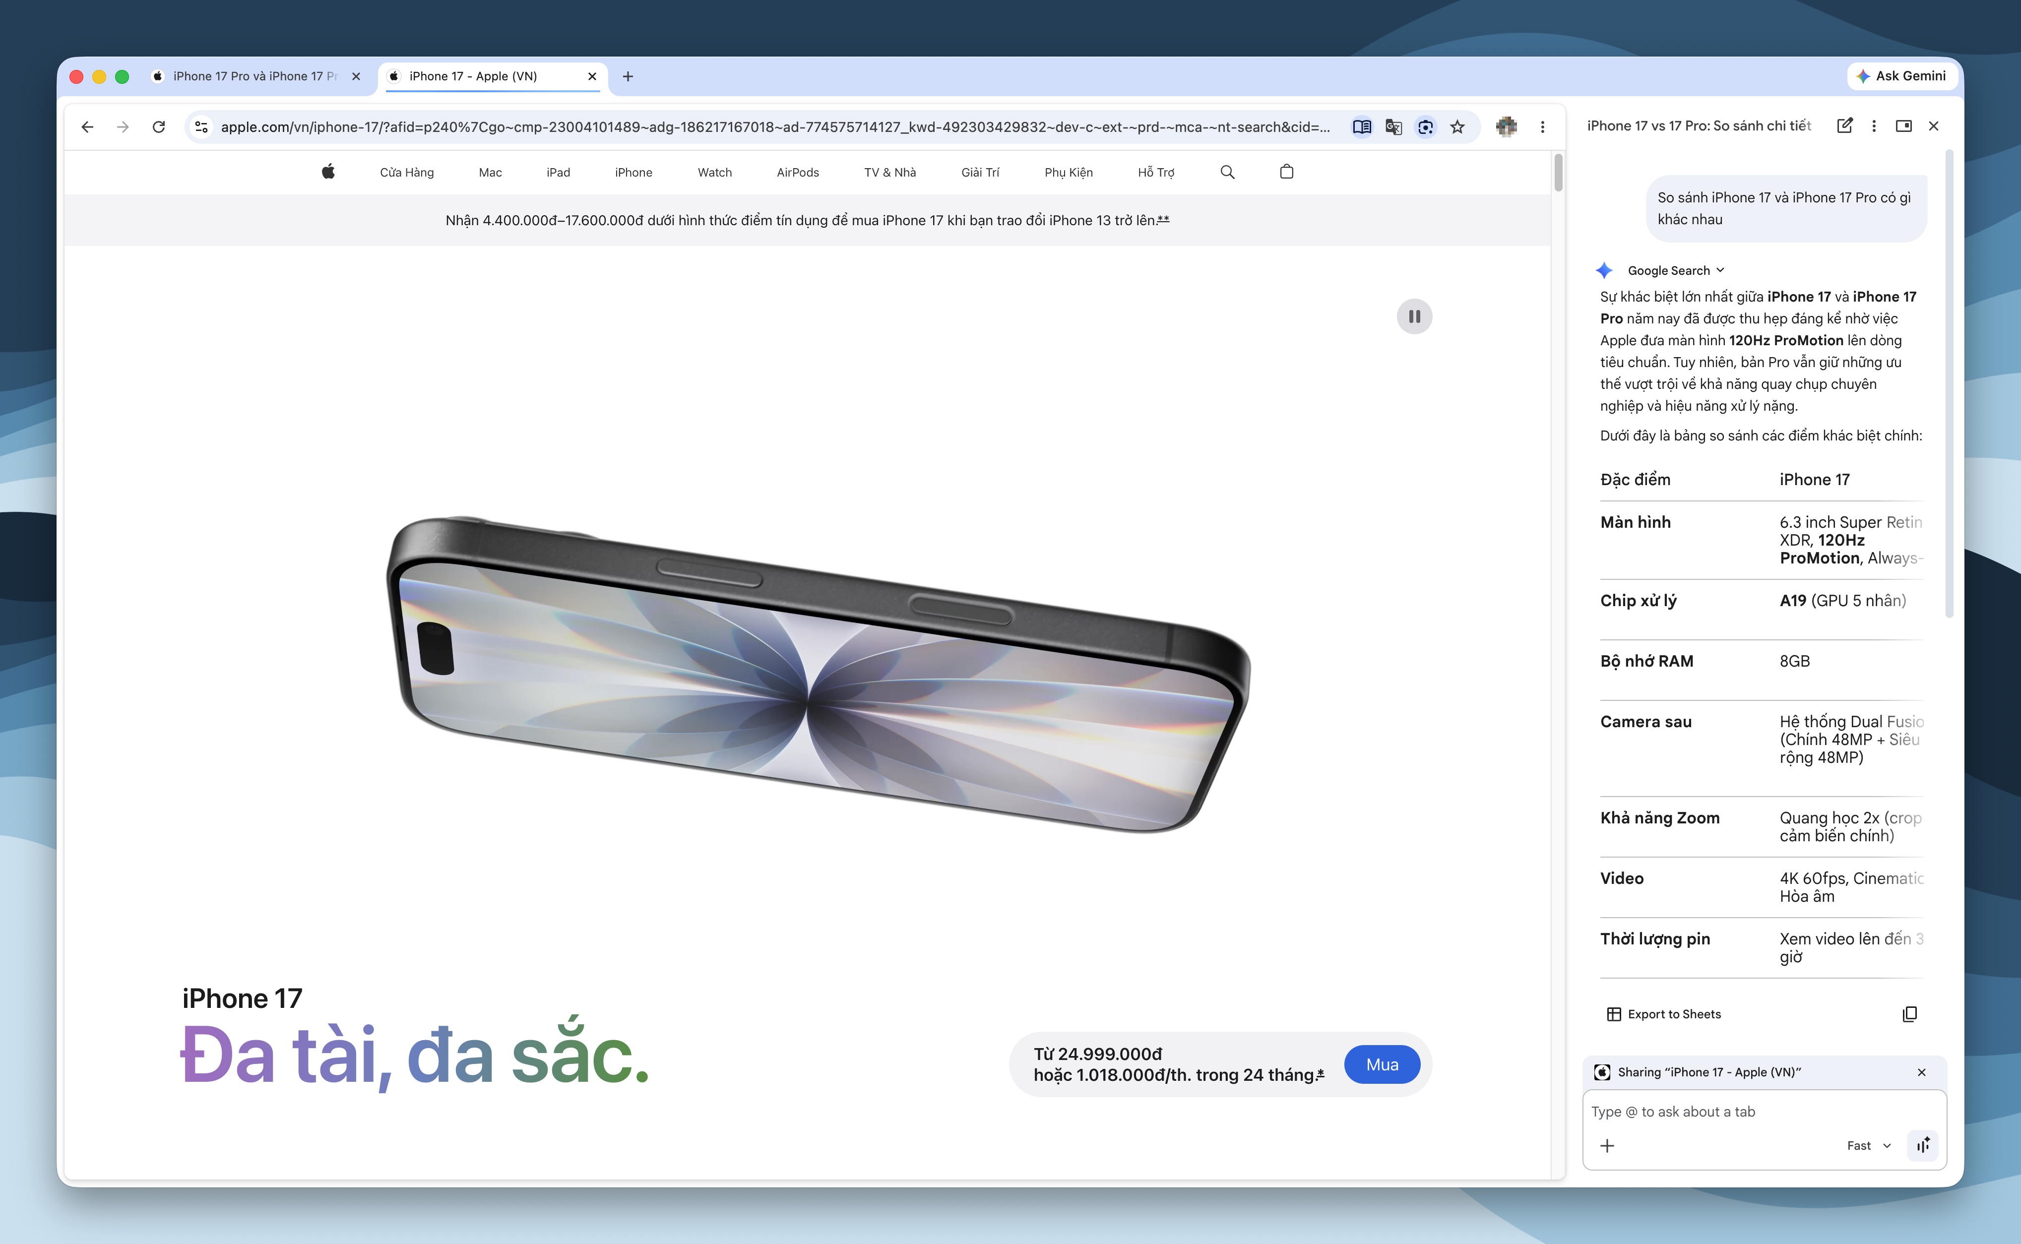Click the plus icon in Gemini input
2021x1244 pixels.
click(1609, 1145)
